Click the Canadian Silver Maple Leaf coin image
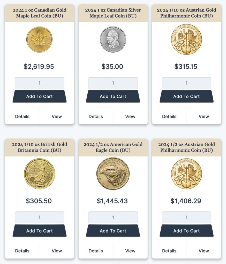The width and height of the screenshot is (226, 264). coord(113,39)
